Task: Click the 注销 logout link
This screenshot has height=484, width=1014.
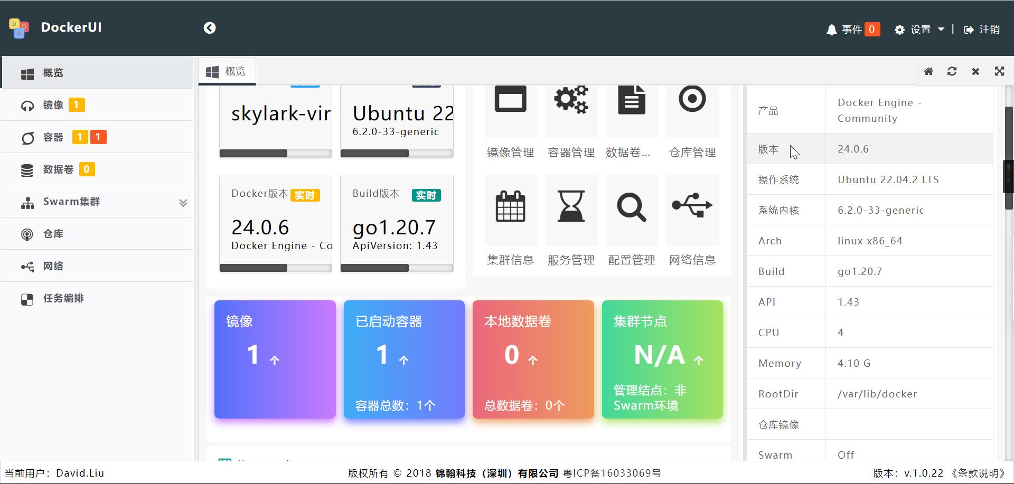Action: coord(982,30)
